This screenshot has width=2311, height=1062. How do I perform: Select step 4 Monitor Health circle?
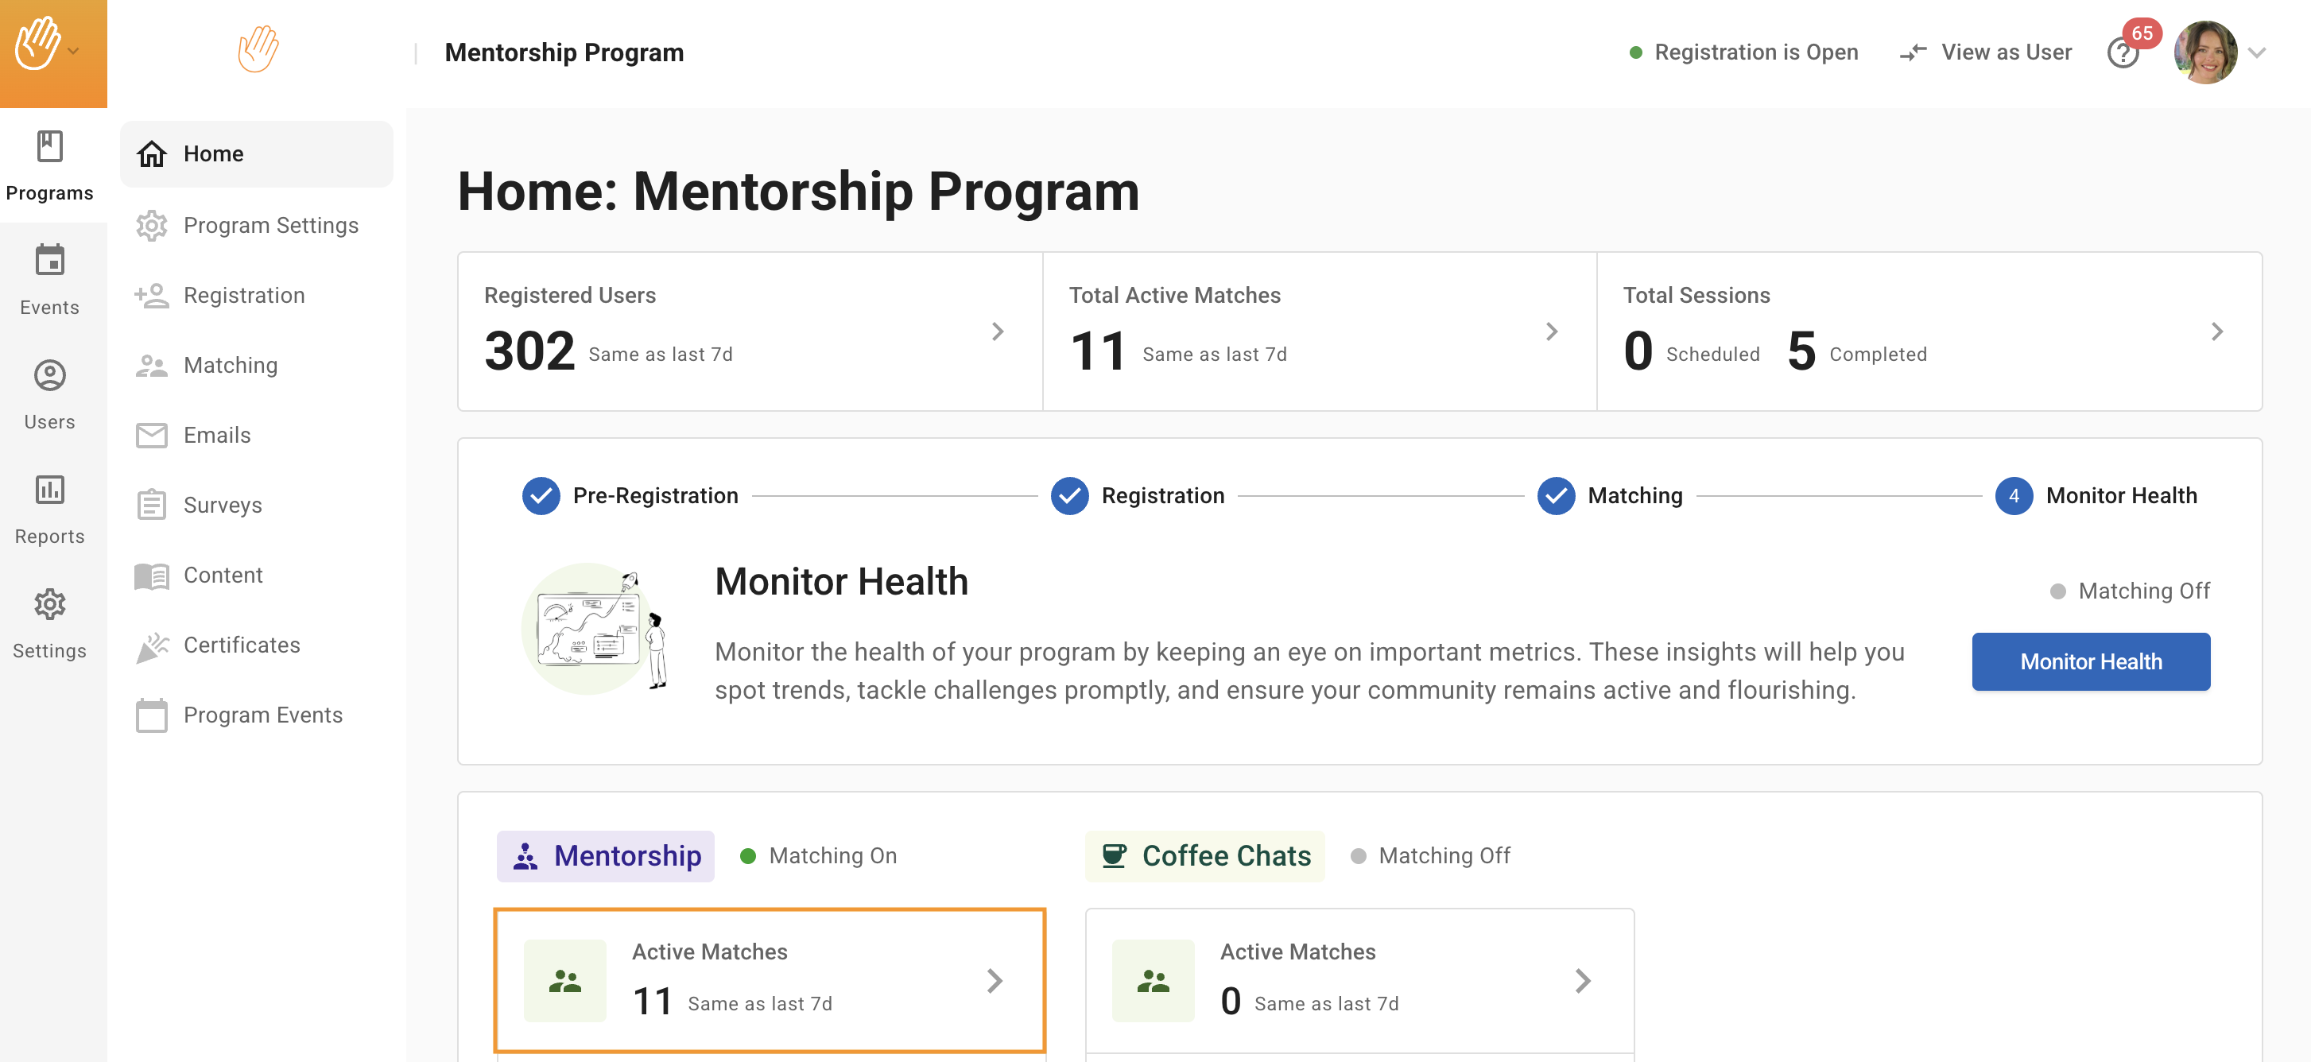point(2013,496)
